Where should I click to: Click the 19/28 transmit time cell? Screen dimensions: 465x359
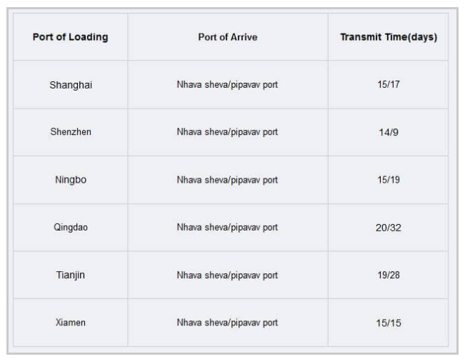pyautogui.click(x=389, y=275)
